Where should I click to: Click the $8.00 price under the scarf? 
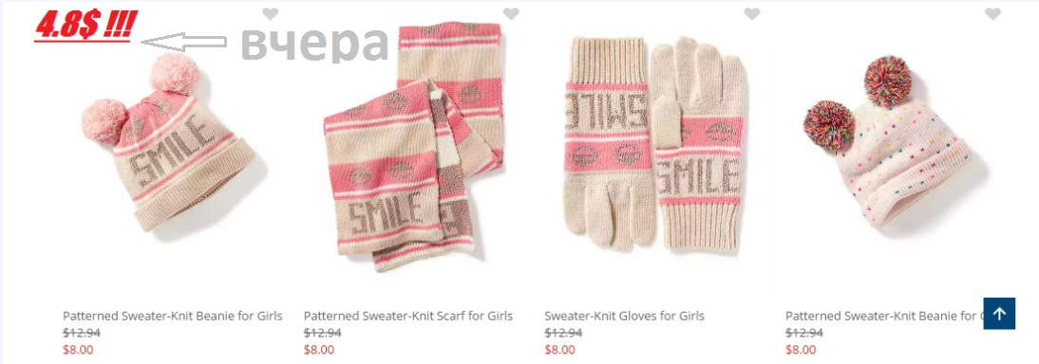(x=319, y=350)
